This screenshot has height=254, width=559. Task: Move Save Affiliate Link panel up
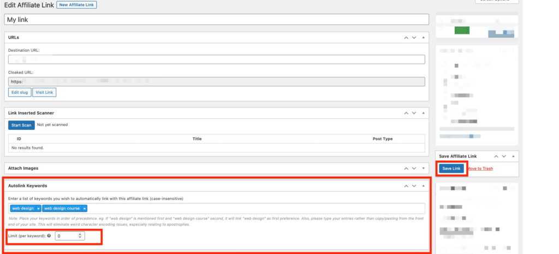(x=496, y=156)
